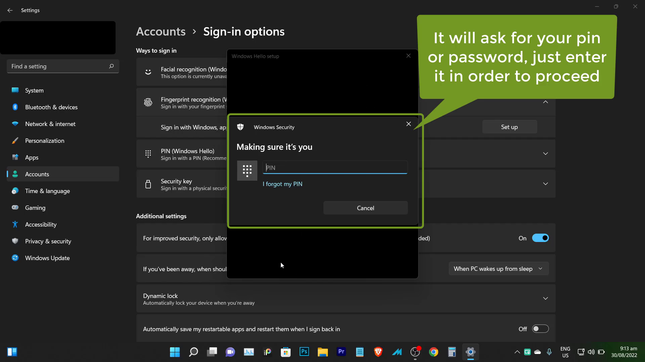Click the Find a setting search box
The image size is (645, 362).
click(x=63, y=66)
